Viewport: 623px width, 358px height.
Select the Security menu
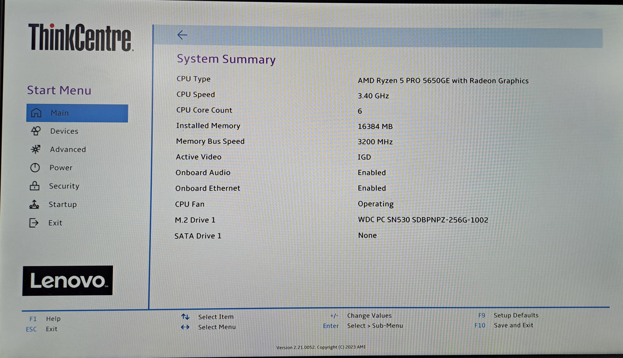point(64,186)
